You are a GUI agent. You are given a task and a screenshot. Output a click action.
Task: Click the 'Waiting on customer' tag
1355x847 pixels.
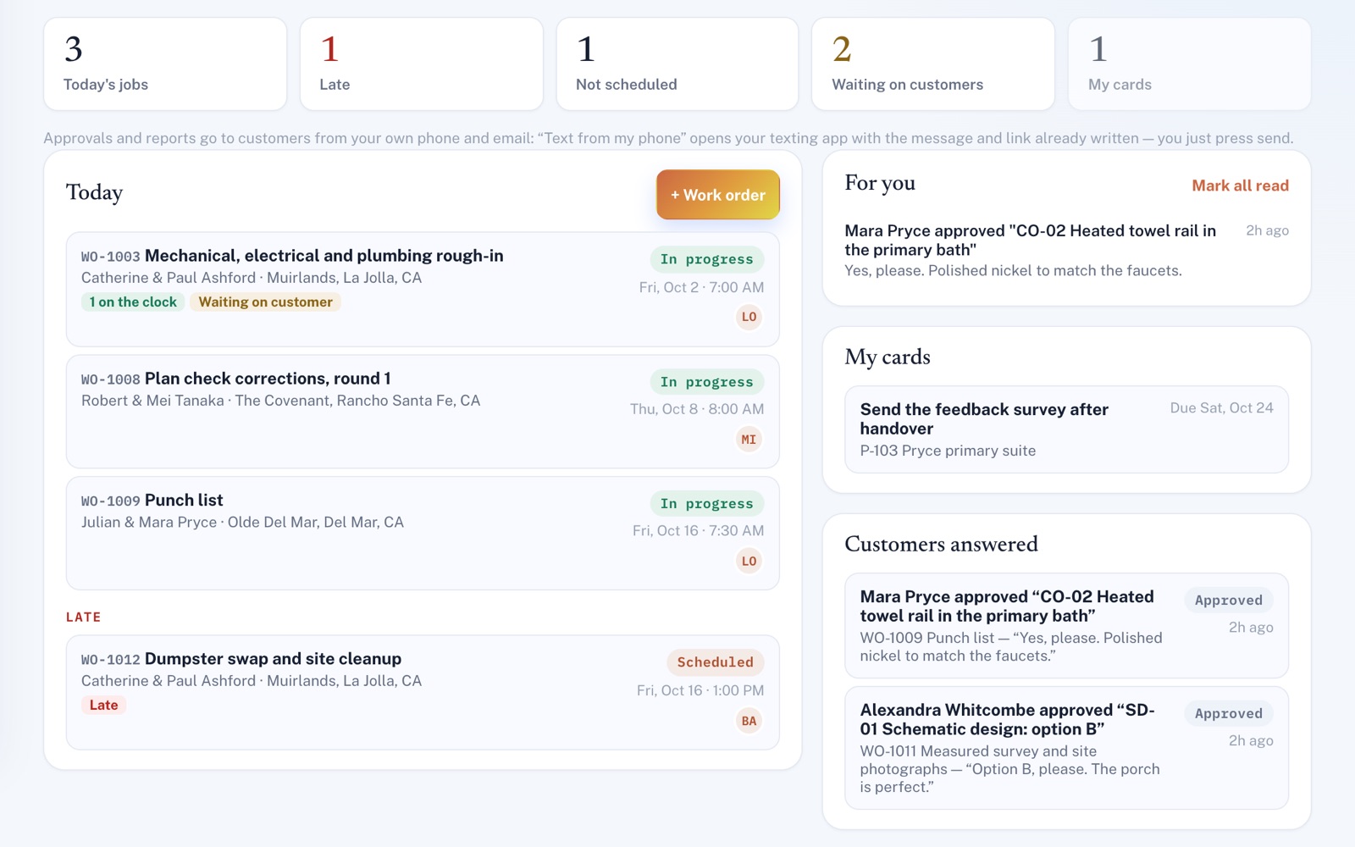coord(265,302)
